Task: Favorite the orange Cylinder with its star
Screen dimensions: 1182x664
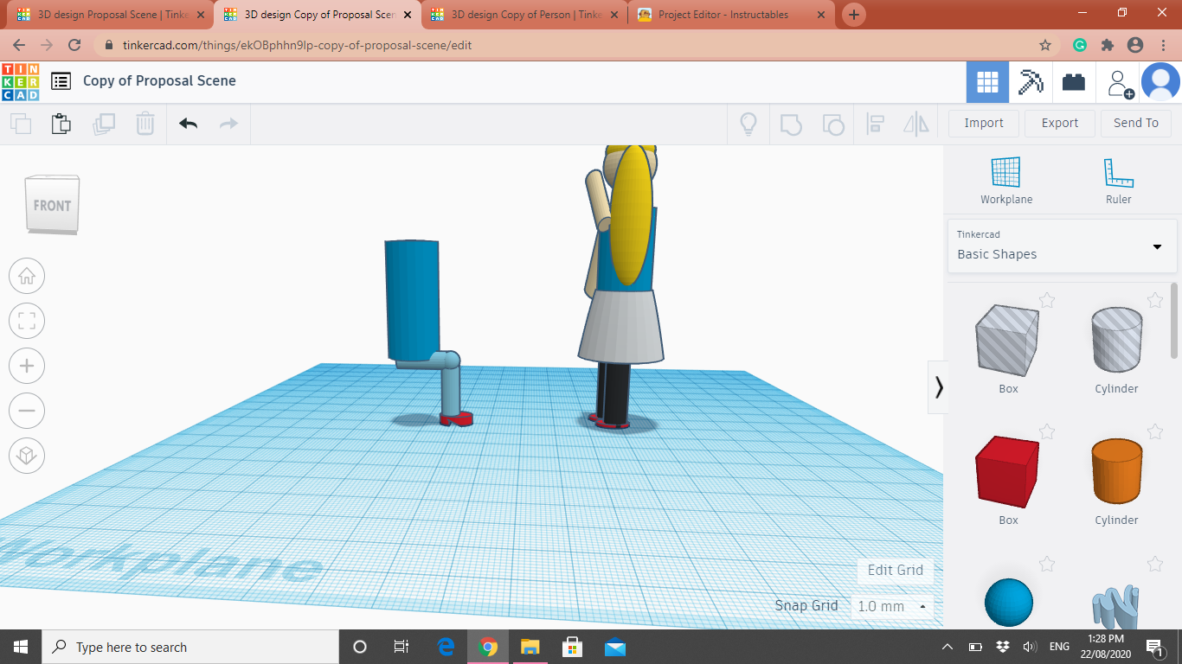Action: [x=1155, y=431]
